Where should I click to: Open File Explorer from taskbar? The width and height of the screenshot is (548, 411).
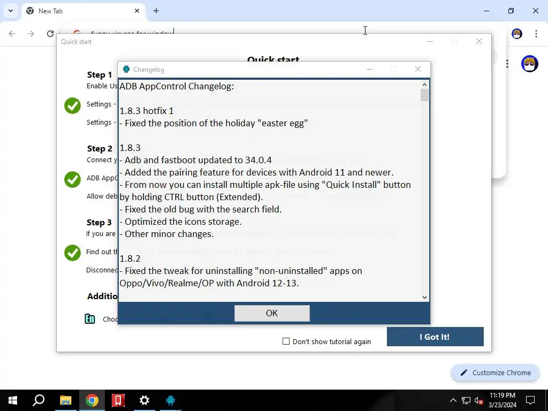pyautogui.click(x=65, y=400)
